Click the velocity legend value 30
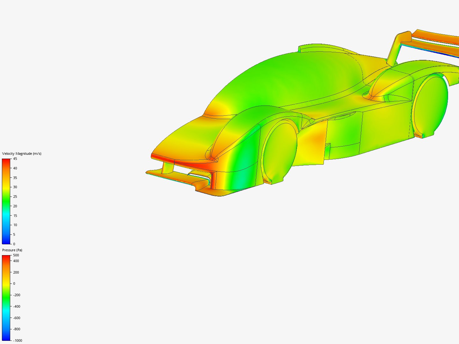Viewport: 459px width, 344px height. click(x=15, y=187)
